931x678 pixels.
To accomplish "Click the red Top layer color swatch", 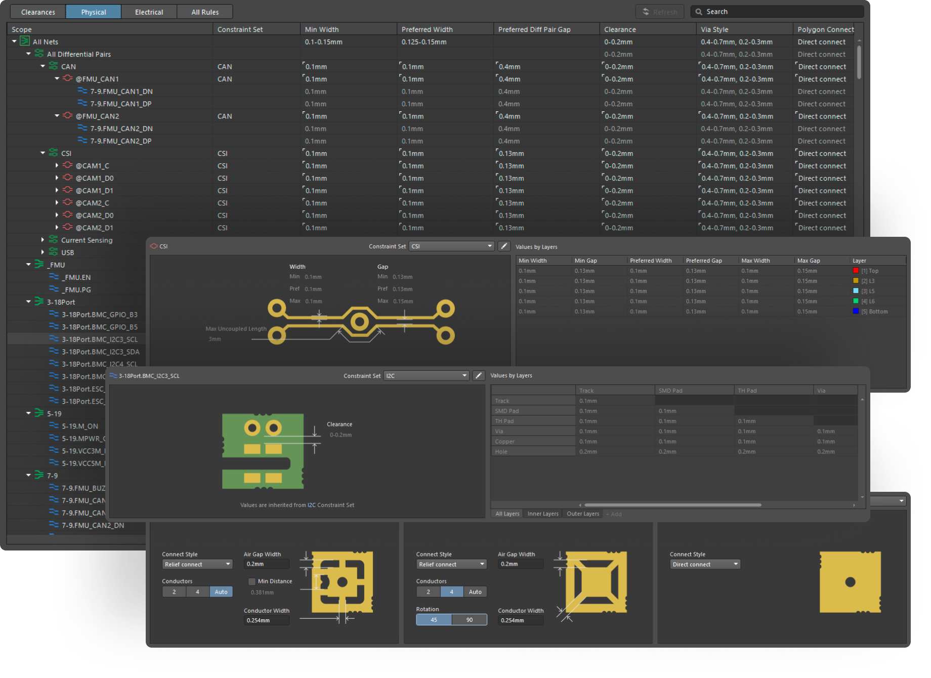I will click(856, 271).
